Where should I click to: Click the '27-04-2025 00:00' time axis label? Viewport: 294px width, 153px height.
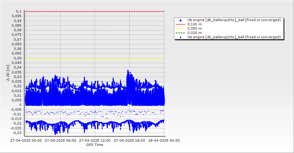click(26, 140)
